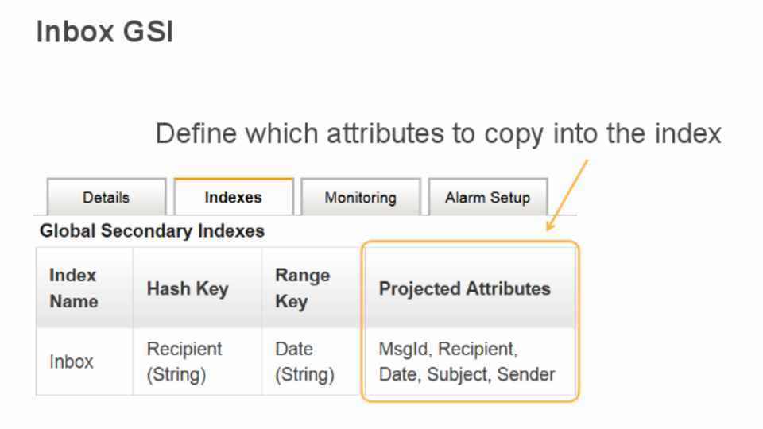
Task: Open the Details tab
Action: (x=106, y=198)
